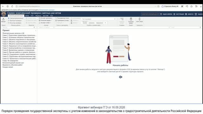The image size is (203, 114).
Task: Click the site info icon beside URL
Action: 17,6
